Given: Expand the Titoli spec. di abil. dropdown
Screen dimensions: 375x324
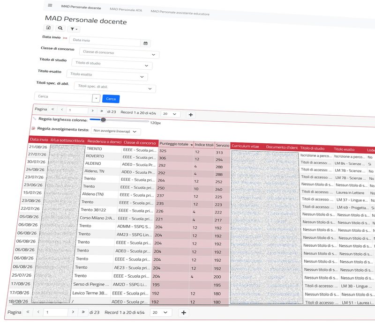Looking at the screenshot, I should pos(150,88).
